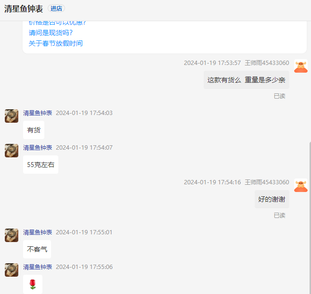Click the 进店 enter-shop button
311x294 pixels.
point(56,9)
